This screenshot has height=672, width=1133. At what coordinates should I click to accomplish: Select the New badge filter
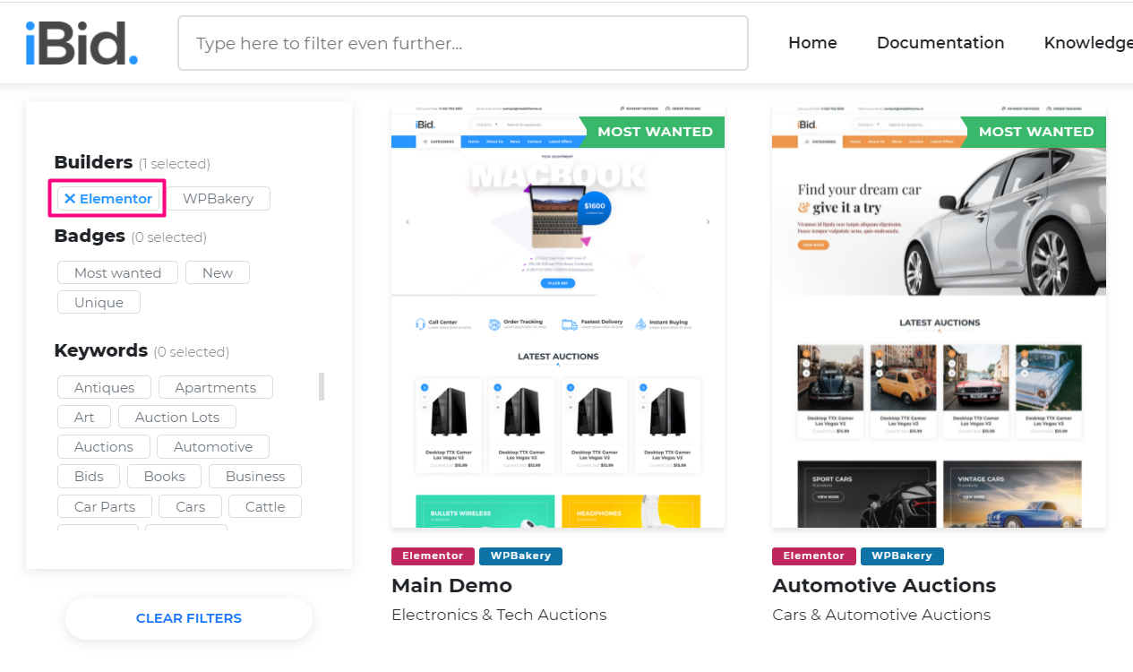217,273
